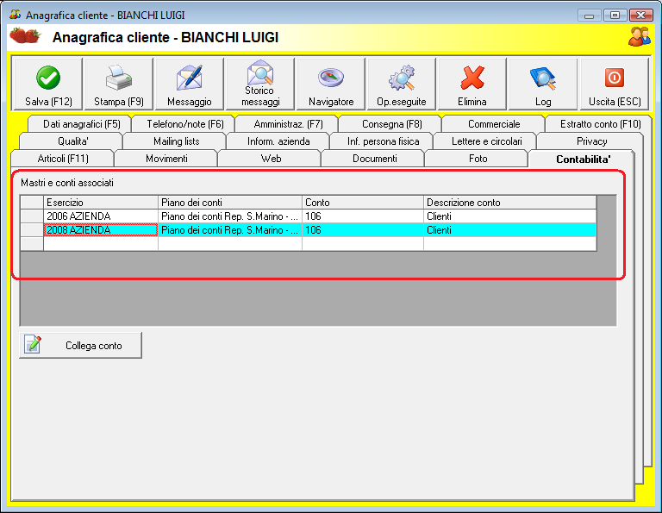
Task: Click the Esercizio column header
Action: 101,203
